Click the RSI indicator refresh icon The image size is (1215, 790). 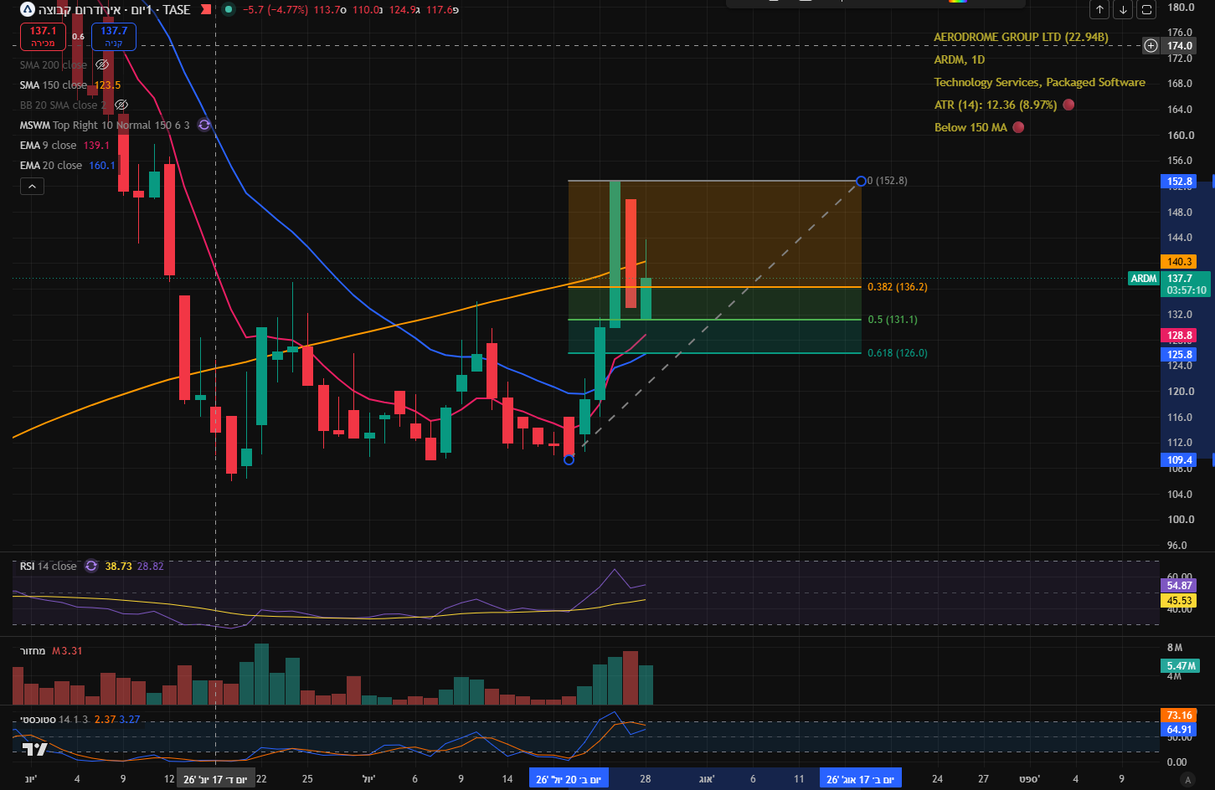coord(91,567)
